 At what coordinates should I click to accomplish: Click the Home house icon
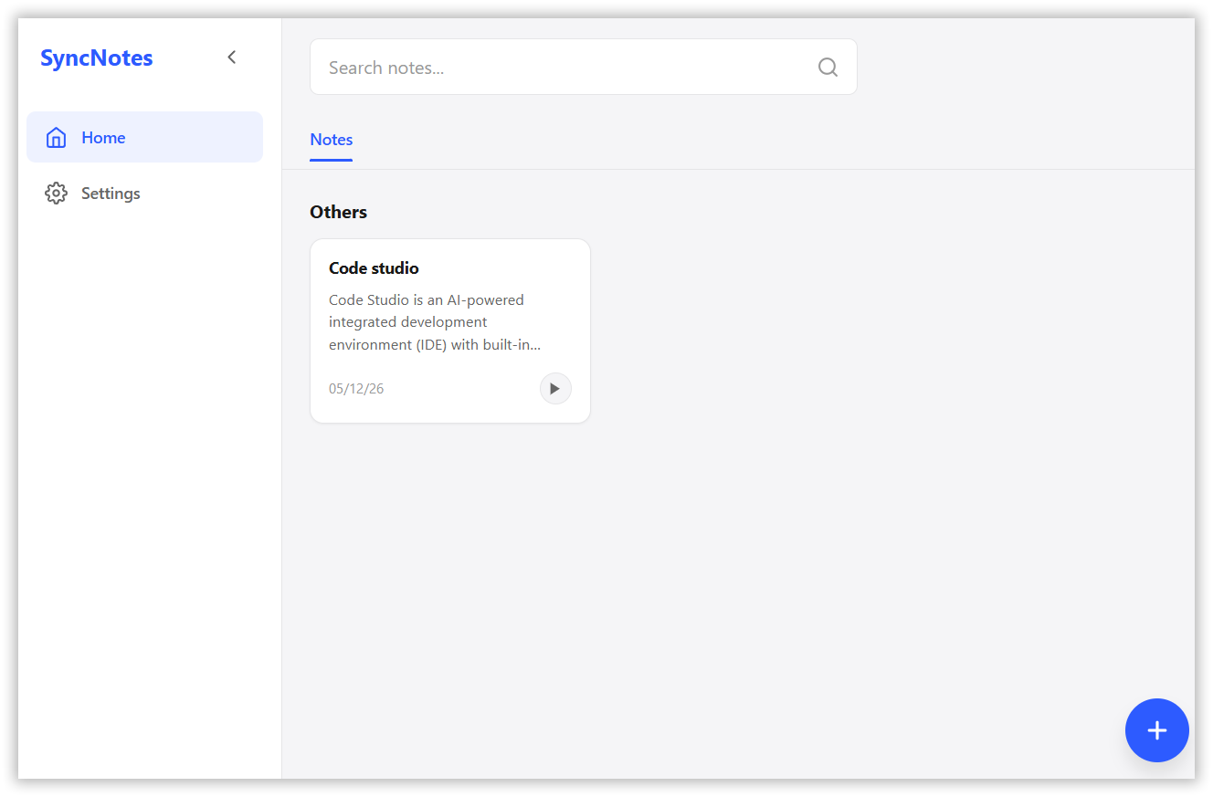(56, 138)
